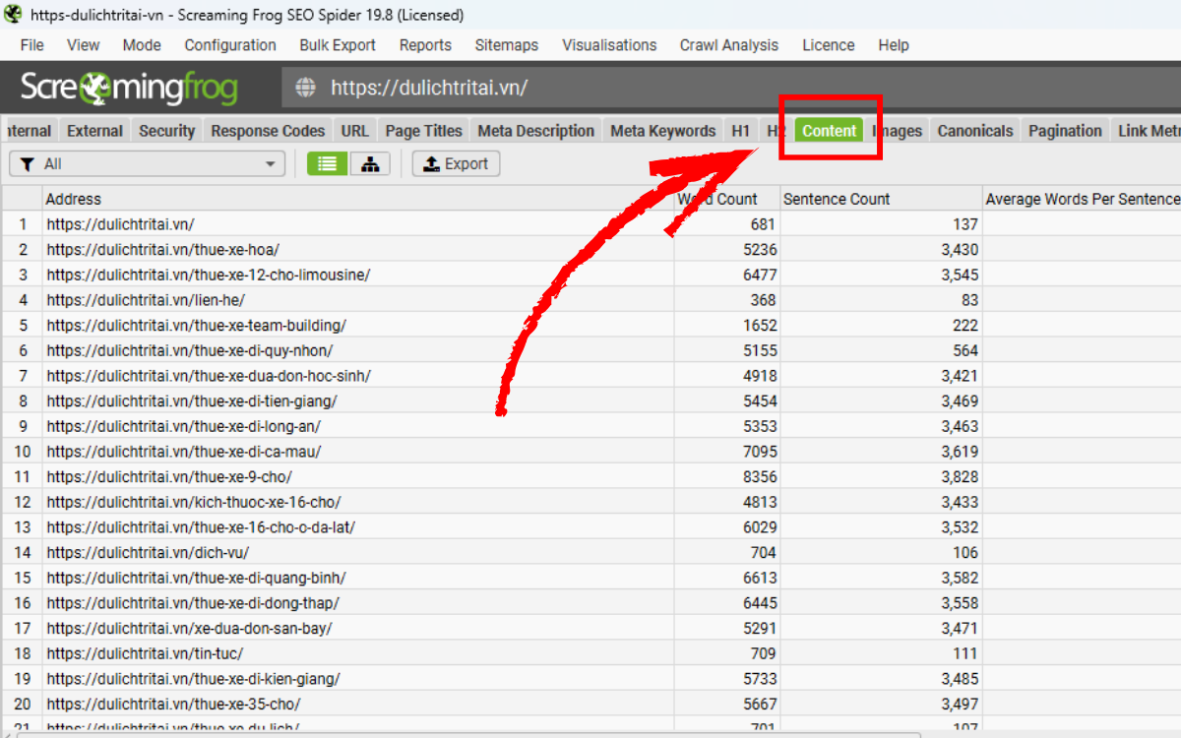
Task: Select the thue-xe-9-cho address row
Action: click(x=169, y=477)
